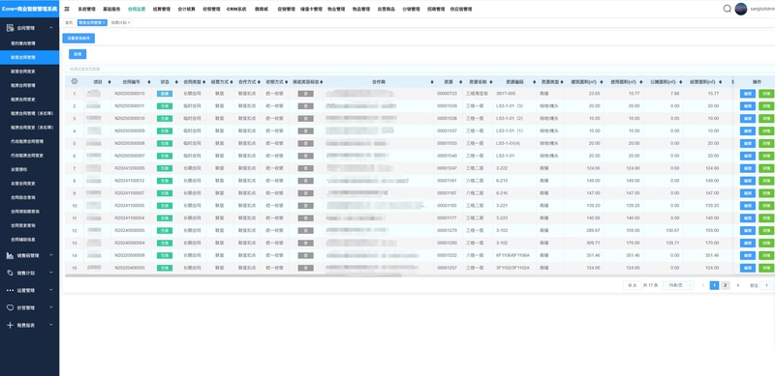The height and width of the screenshot is (376, 775).
Task: View details of contract N20220400003
Action: (x=766, y=268)
